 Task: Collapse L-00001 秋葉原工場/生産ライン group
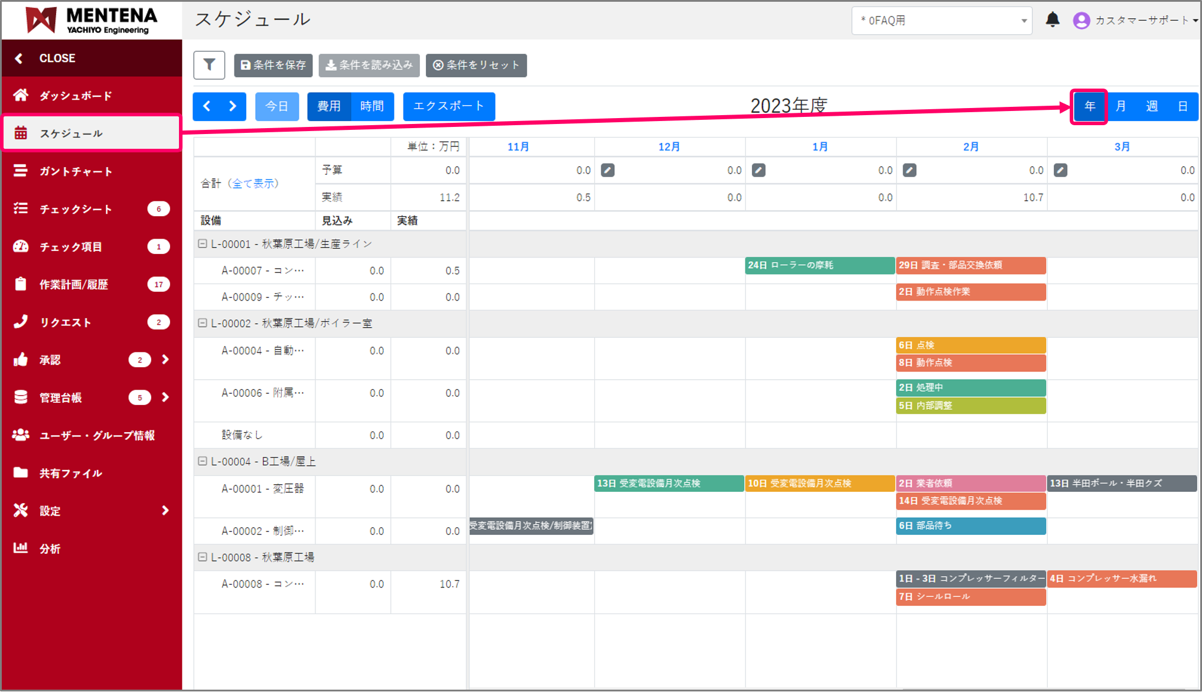pos(203,244)
